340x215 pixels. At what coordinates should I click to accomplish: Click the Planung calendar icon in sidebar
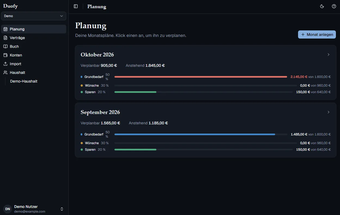[5, 29]
